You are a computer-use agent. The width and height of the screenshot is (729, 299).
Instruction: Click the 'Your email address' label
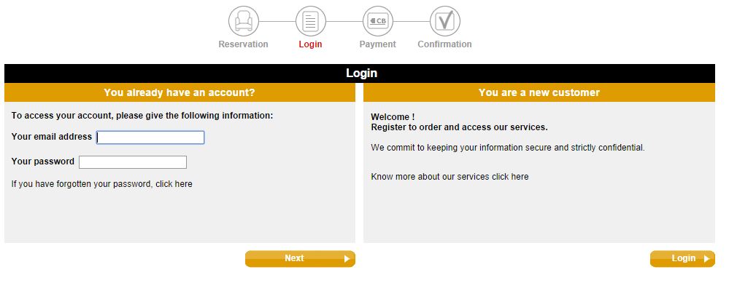point(52,136)
